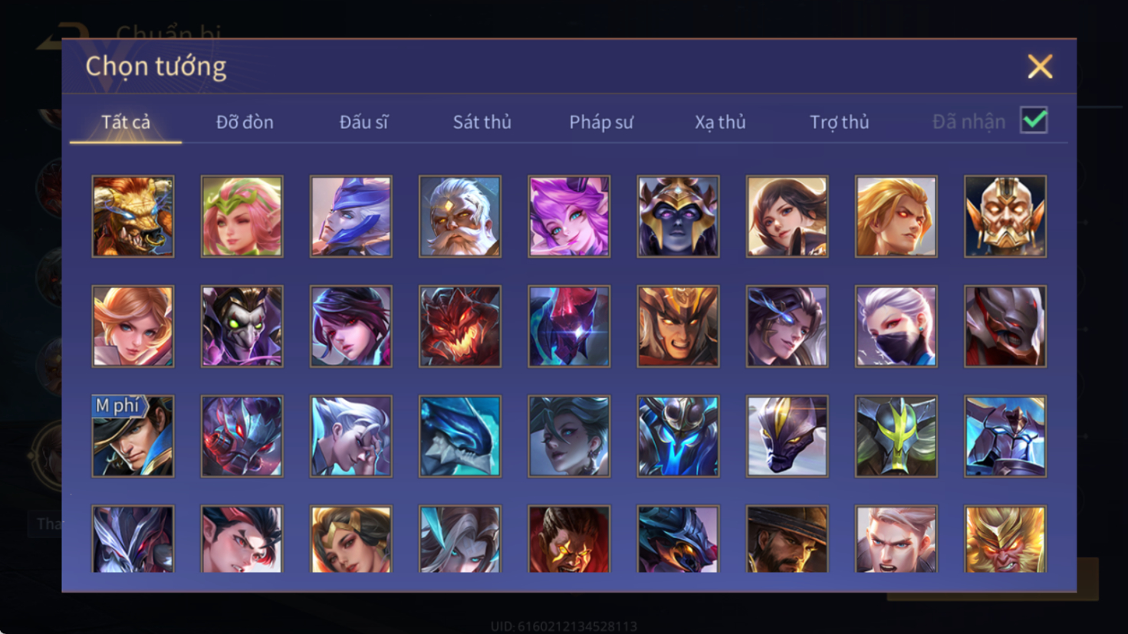
Task: Show the Pháp sư hero category
Action: click(601, 122)
